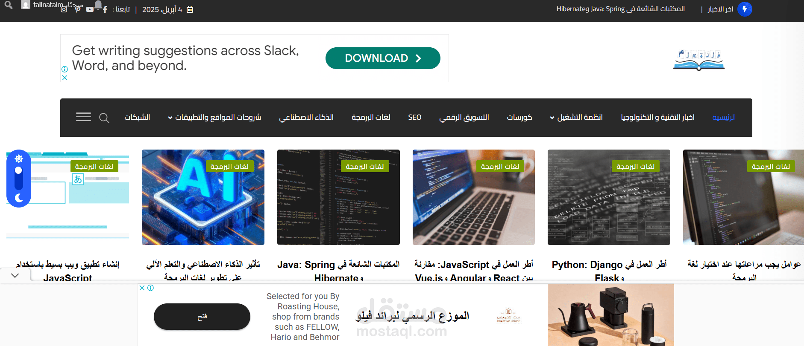Click لغات البرمجة badge on JavaScript frameworks card
This screenshot has height=346, width=804.
click(500, 166)
